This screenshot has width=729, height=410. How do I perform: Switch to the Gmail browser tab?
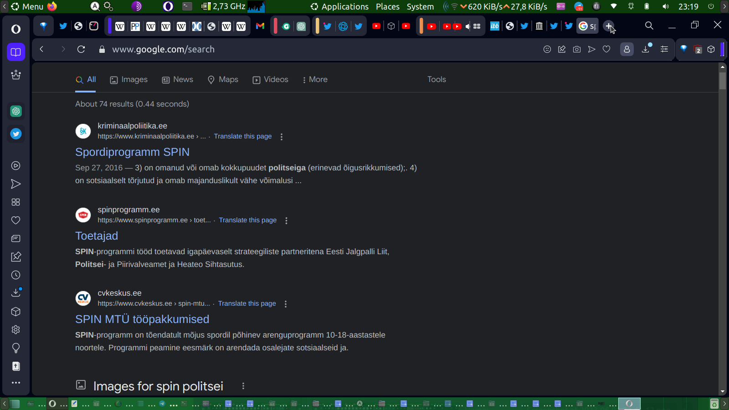(x=260, y=26)
